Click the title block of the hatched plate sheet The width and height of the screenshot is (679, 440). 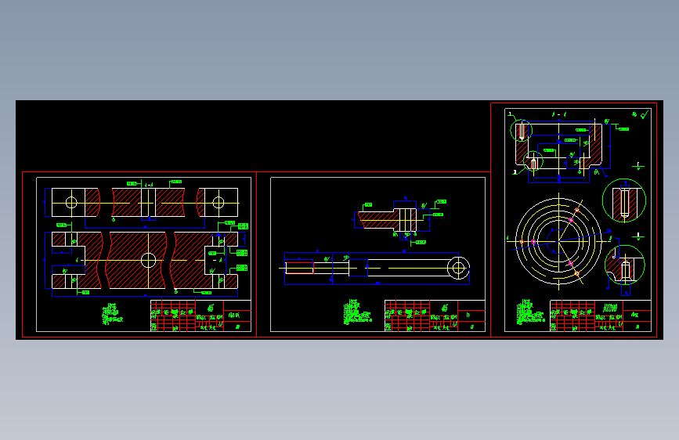[200, 316]
